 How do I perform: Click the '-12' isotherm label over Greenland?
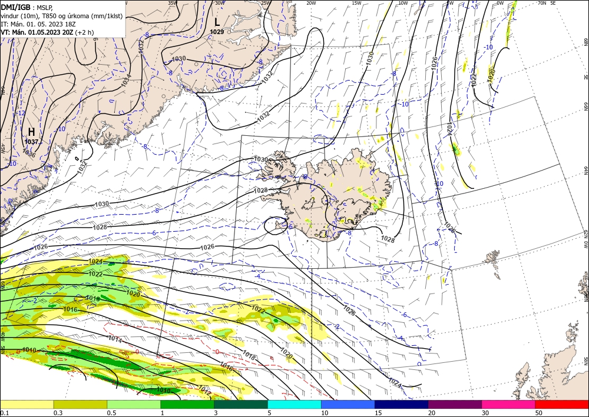pyautogui.click(x=21, y=114)
